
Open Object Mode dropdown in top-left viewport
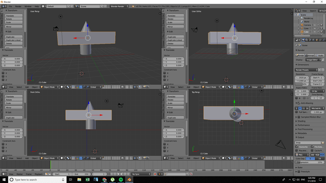pos(50,87)
